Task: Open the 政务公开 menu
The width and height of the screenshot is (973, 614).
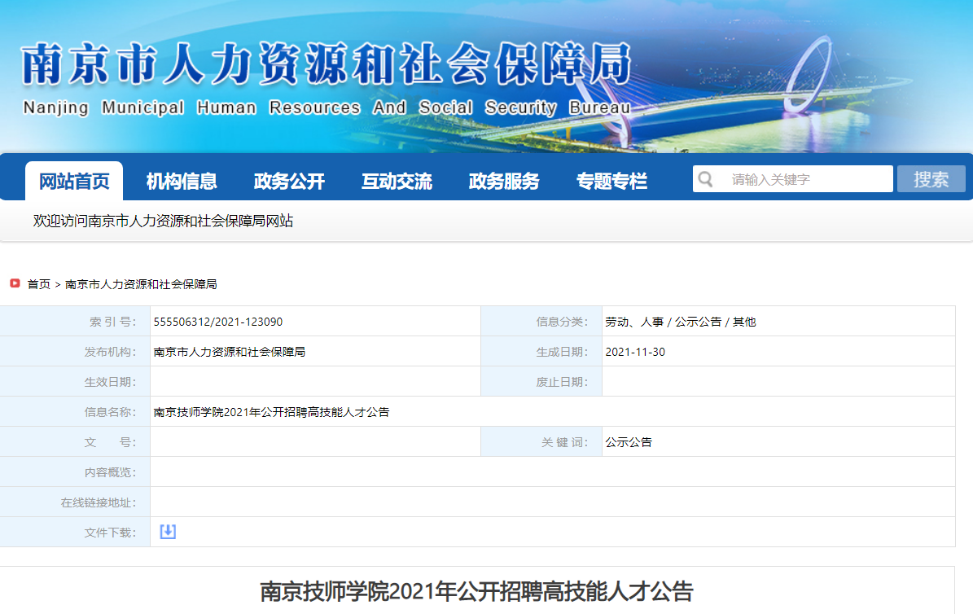Action: 288,182
